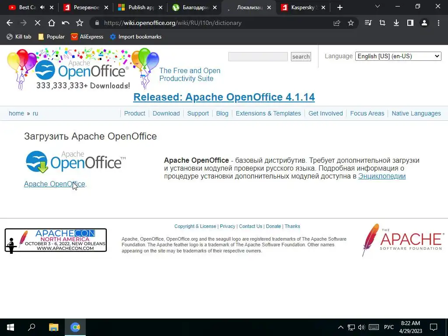Close the Publish app tab
Screen dimensions: 448x336
click(160, 7)
